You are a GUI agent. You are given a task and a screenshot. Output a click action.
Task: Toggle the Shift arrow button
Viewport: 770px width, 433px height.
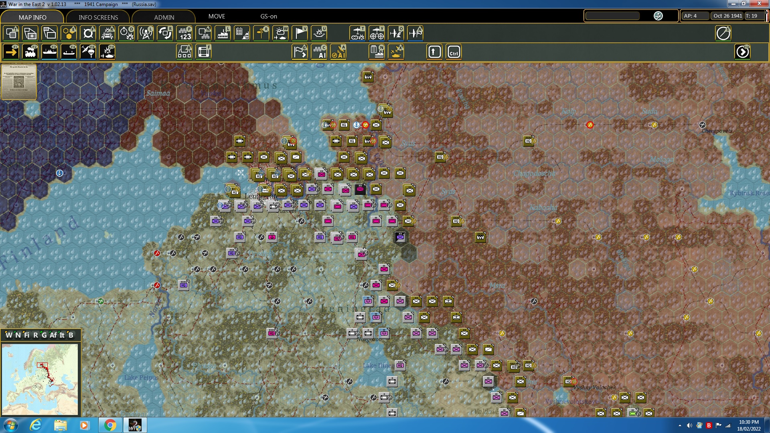(434, 52)
